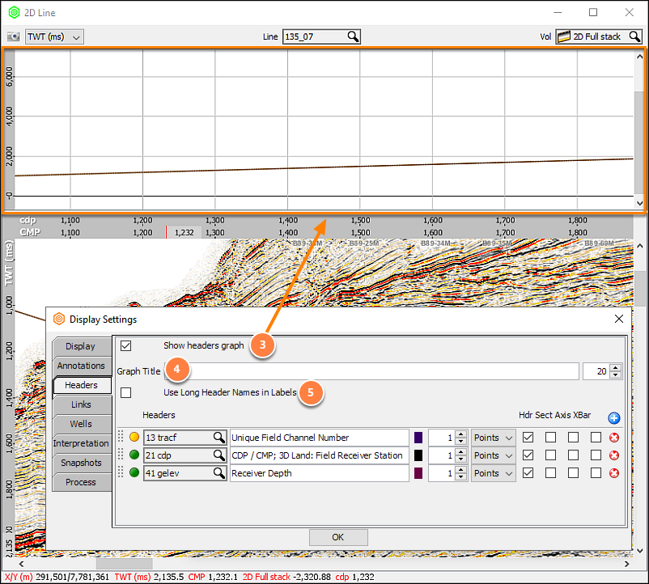The height and width of the screenshot is (584, 649).
Task: Open the TWT (ms) domain dropdown
Action: pyautogui.click(x=54, y=36)
